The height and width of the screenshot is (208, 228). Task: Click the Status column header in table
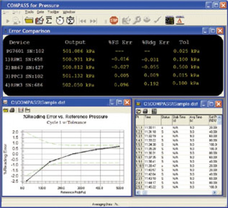pyautogui.click(x=166, y=117)
